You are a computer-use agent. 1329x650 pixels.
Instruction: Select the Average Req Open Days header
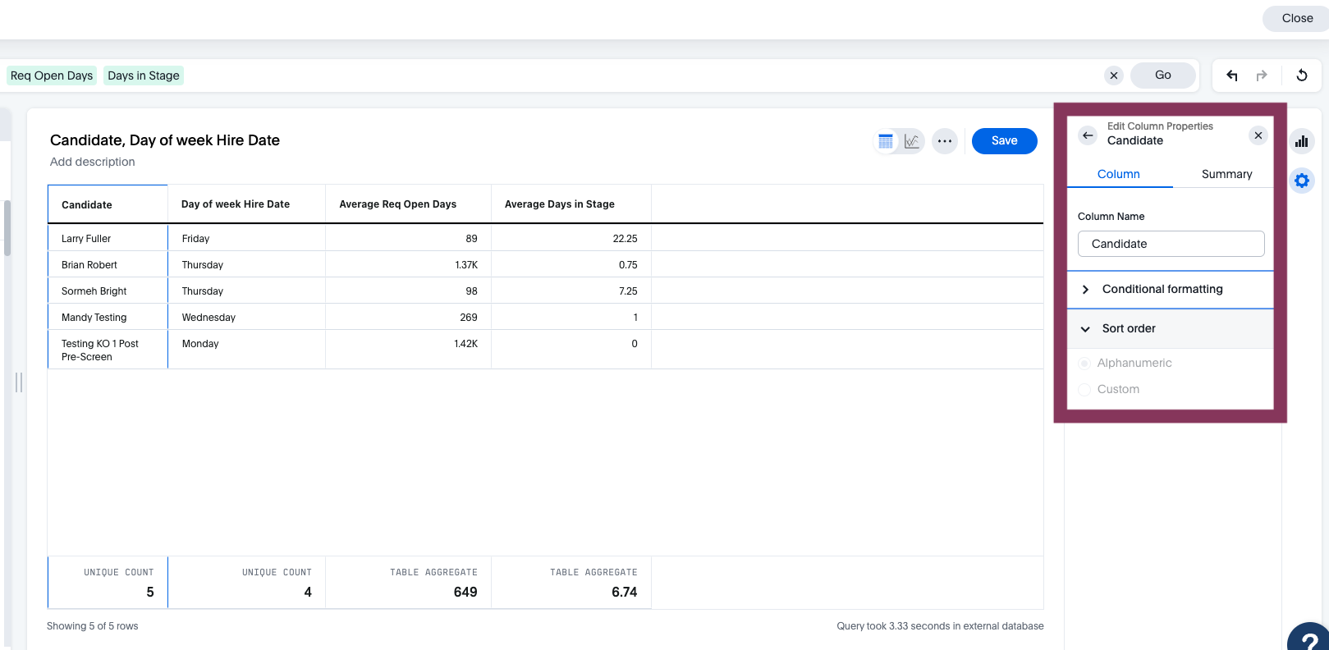408,204
